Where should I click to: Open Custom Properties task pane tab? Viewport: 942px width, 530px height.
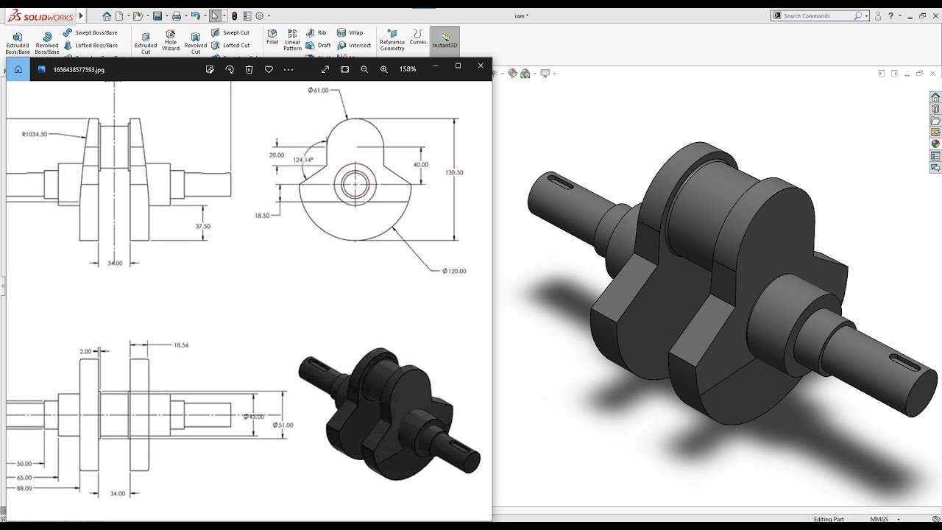(935, 156)
